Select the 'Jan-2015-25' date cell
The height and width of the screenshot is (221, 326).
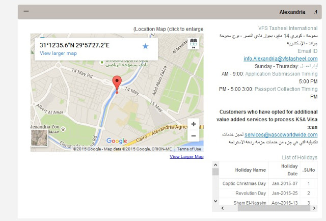pos(285,194)
